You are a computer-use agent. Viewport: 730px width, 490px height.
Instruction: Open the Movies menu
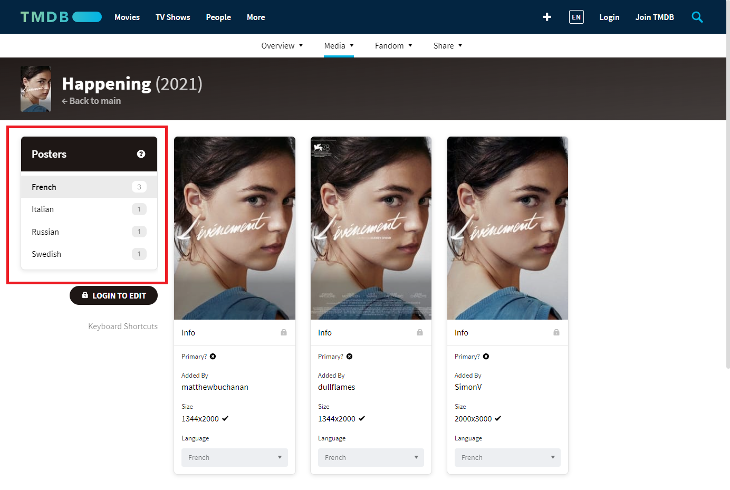[x=127, y=17]
